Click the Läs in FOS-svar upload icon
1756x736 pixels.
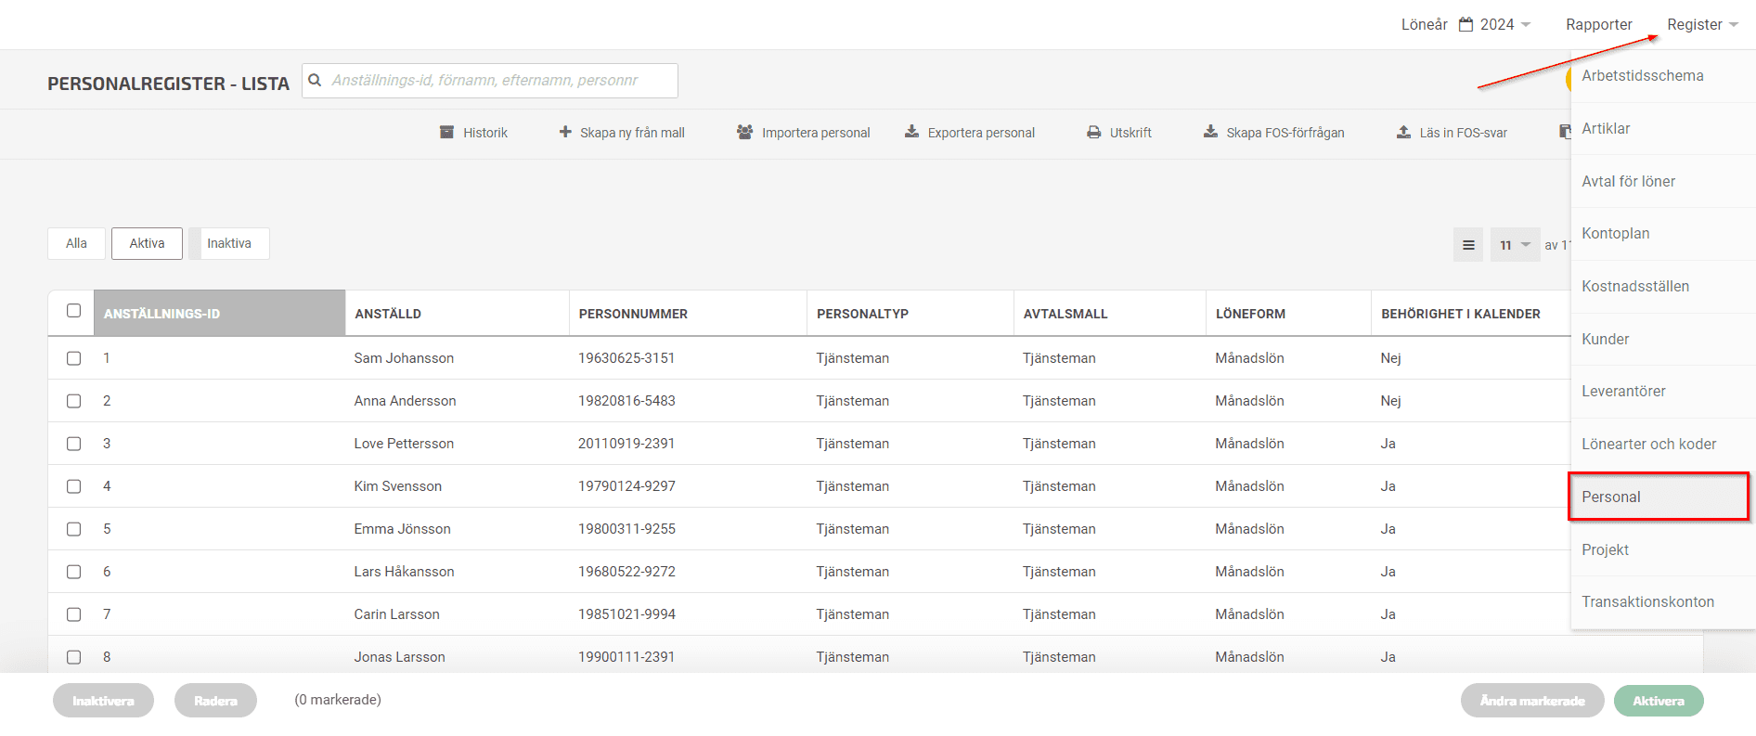click(x=1403, y=132)
